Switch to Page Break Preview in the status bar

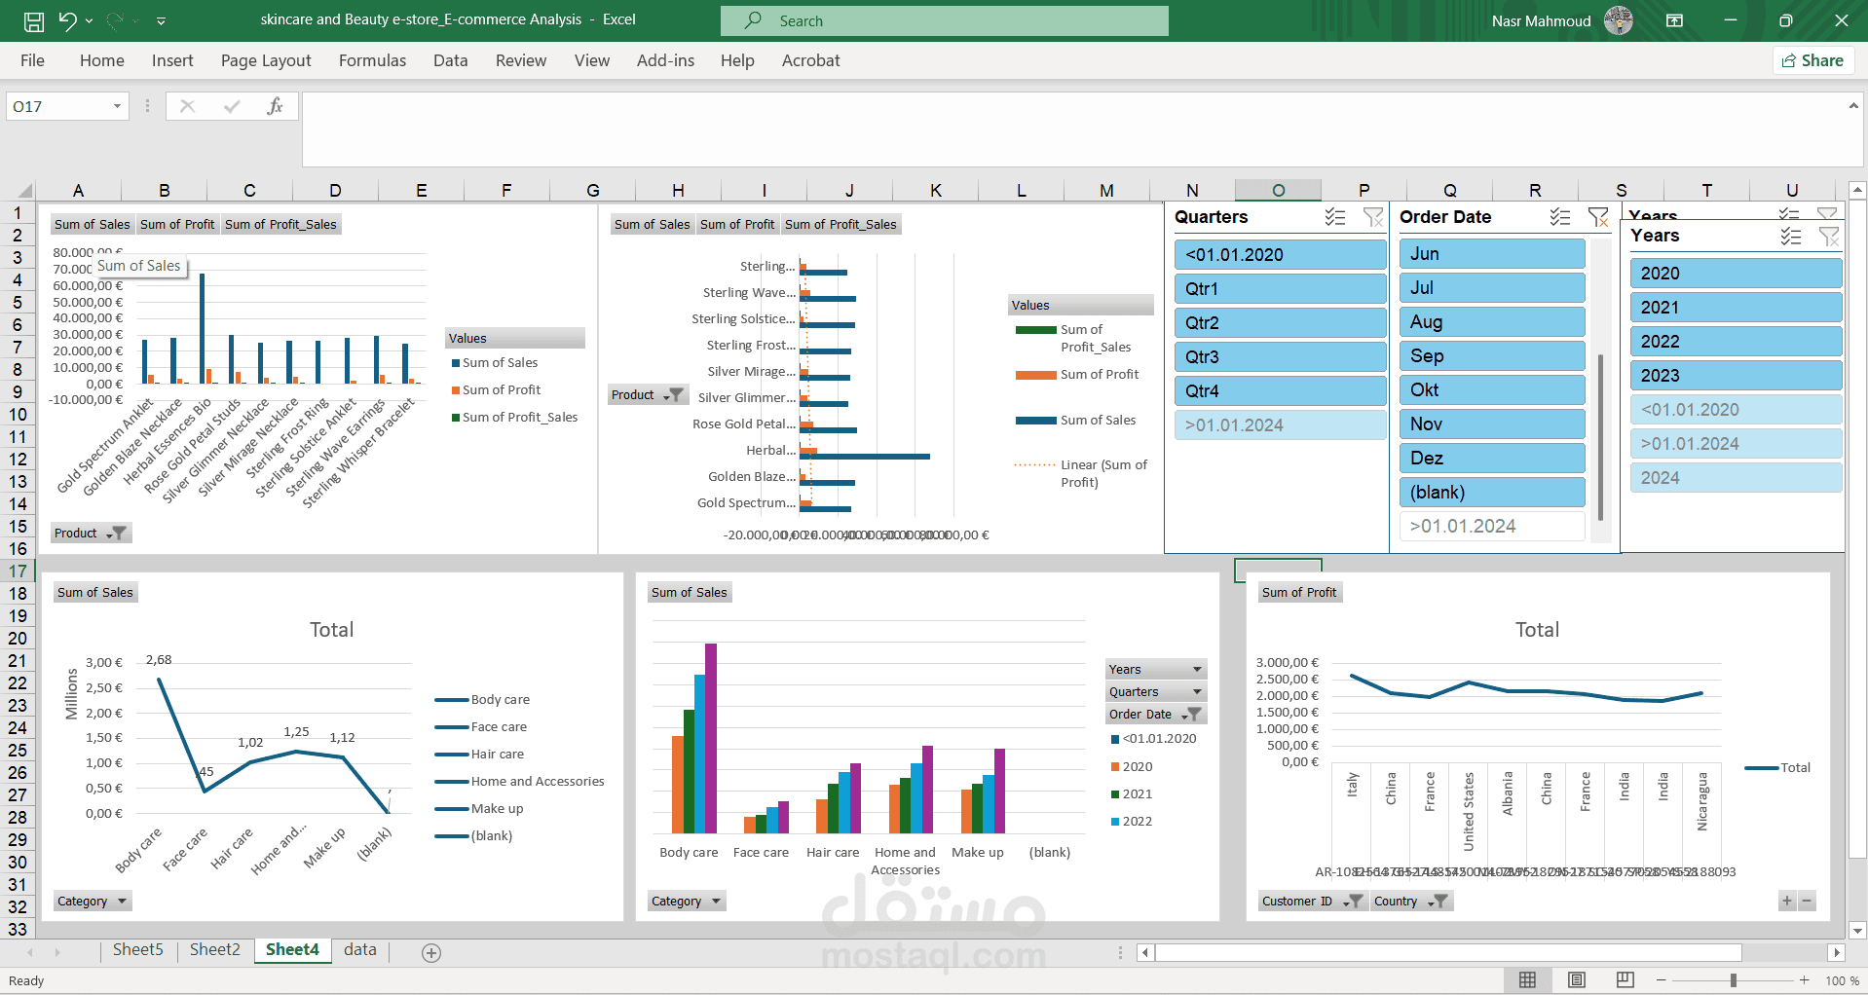(x=1625, y=980)
